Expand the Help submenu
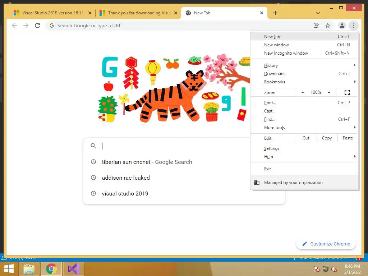Image resolution: width=368 pixels, height=276 pixels. point(304,157)
